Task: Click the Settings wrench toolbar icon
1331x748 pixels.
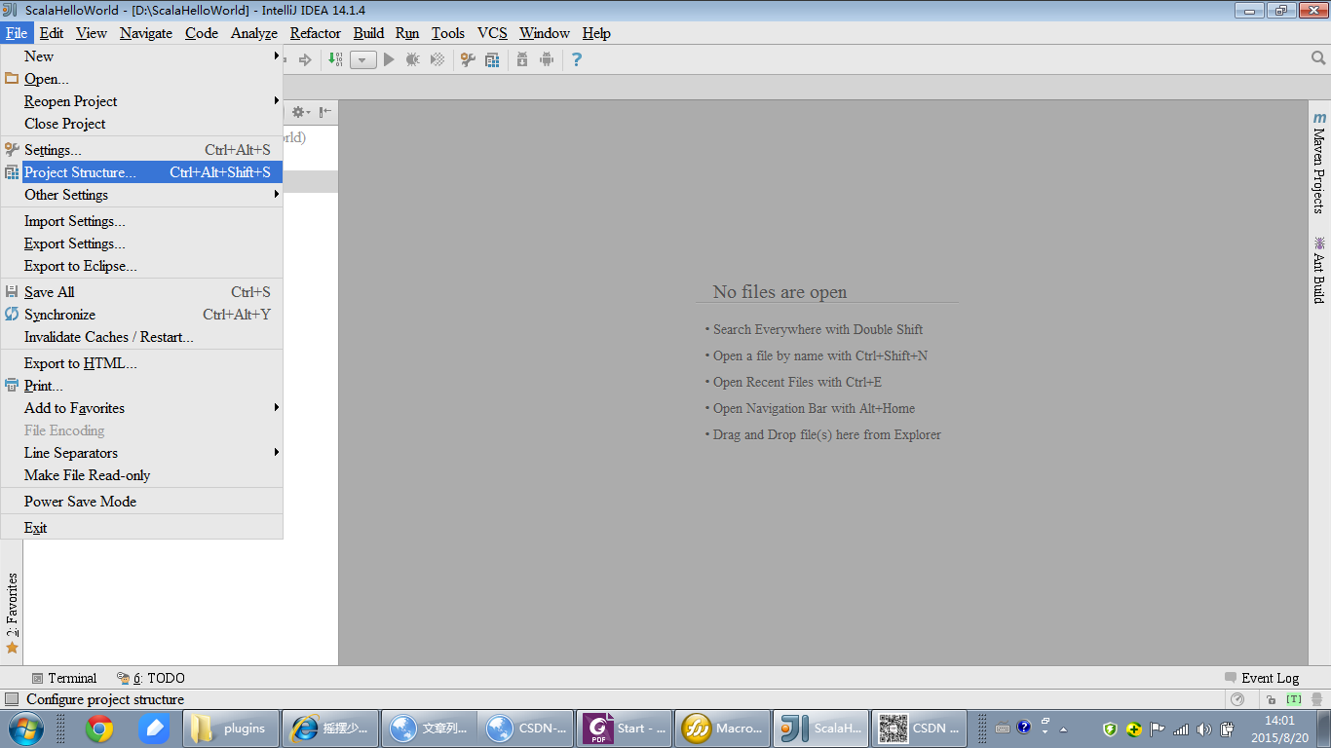Action: point(468,59)
